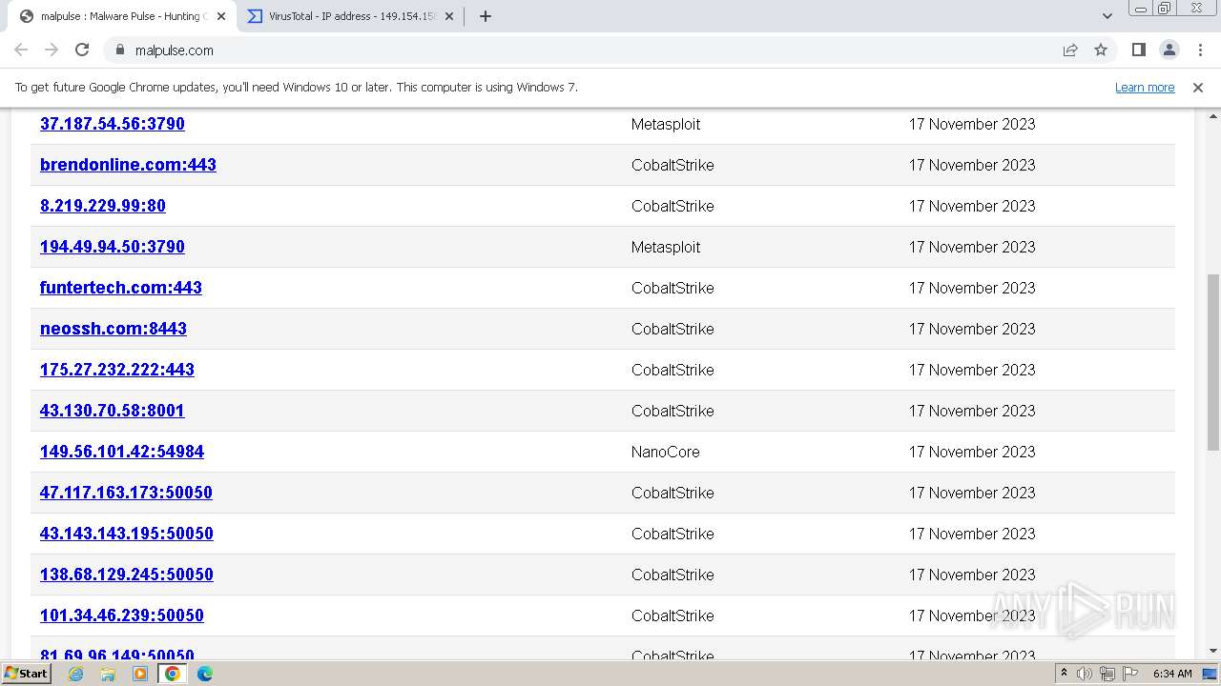This screenshot has width=1221, height=686.
Task: Open Microsoft Edge from the taskbar
Action: [x=205, y=674]
